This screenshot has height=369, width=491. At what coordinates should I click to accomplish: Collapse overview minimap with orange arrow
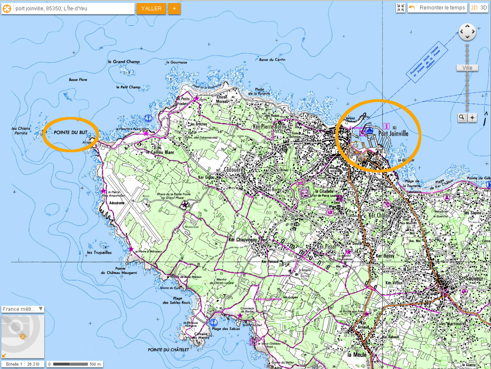[x=4, y=355]
